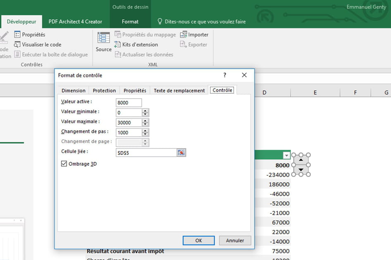Toggle the Ombrage 3D checkbox
Image resolution: width=391 pixels, height=260 pixels.
[64, 164]
